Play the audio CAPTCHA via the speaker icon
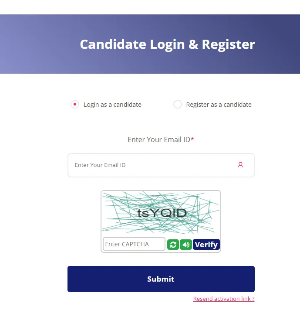This screenshot has height=320, width=300. (x=186, y=245)
